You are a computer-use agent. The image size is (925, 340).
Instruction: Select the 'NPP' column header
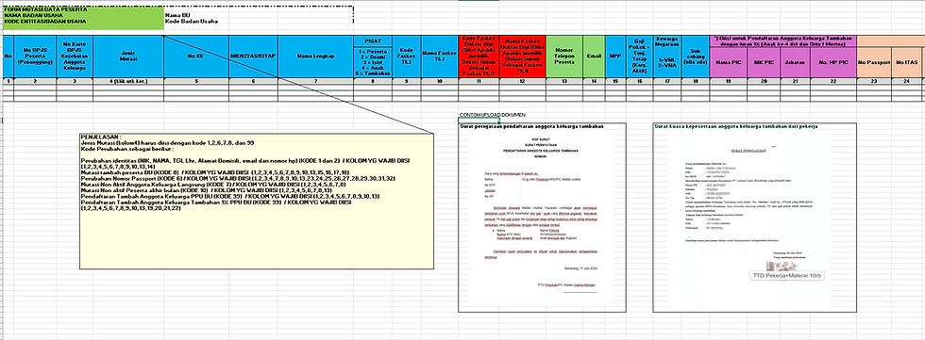(615, 56)
